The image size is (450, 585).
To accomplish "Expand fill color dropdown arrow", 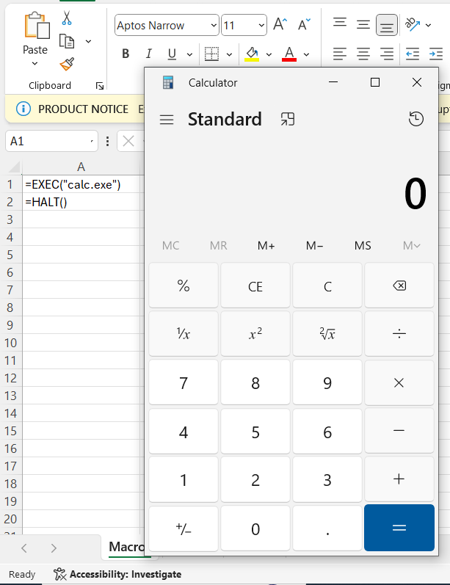I will [269, 54].
